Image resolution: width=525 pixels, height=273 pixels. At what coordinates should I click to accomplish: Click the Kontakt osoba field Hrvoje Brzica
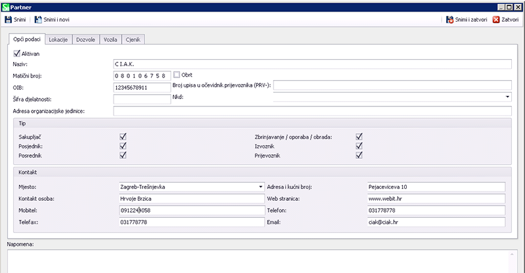192,199
